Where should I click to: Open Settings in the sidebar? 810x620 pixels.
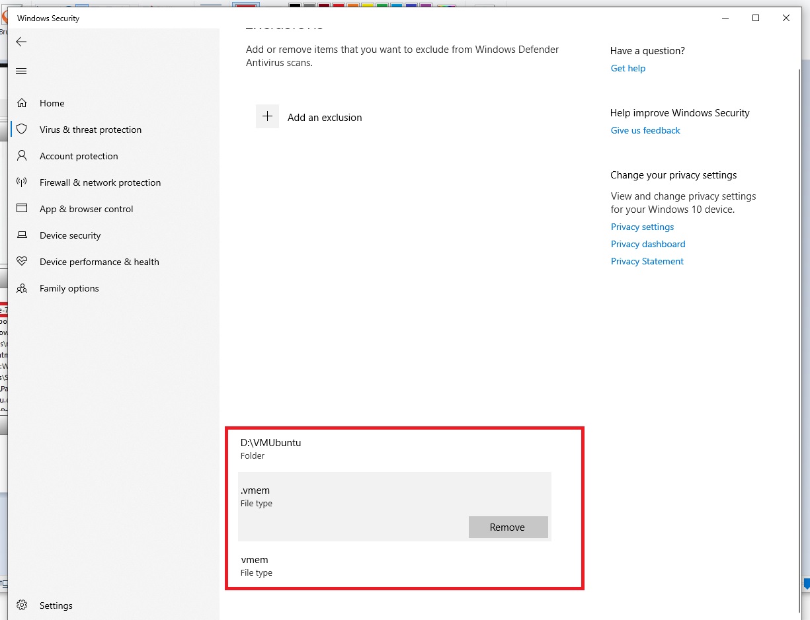pyautogui.click(x=56, y=605)
